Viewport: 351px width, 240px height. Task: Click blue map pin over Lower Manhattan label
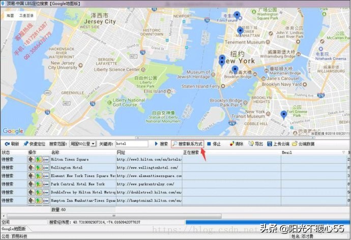[240, 32]
